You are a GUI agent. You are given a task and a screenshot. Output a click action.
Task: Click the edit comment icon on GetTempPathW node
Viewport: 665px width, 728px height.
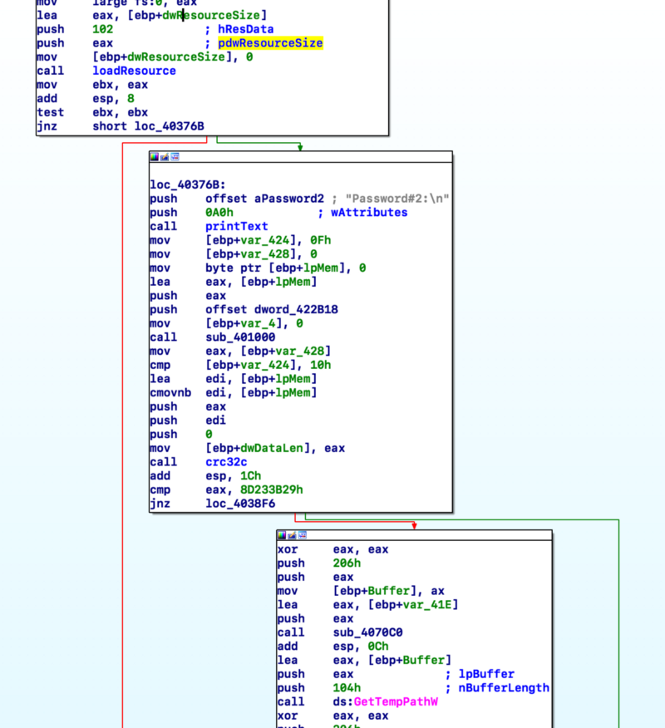292,535
